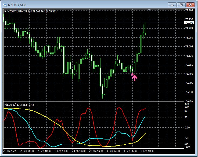Click the latest candle at 76.201
198x157 pixels.
point(145,29)
